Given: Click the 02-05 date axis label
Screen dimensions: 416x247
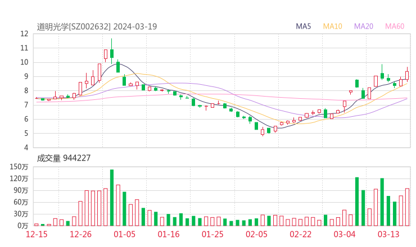Looking at the screenshot, I should 256,234.
